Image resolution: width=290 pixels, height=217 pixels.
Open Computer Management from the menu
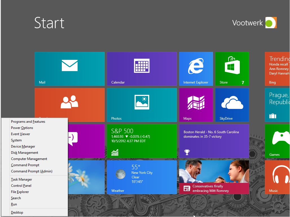click(x=29, y=159)
